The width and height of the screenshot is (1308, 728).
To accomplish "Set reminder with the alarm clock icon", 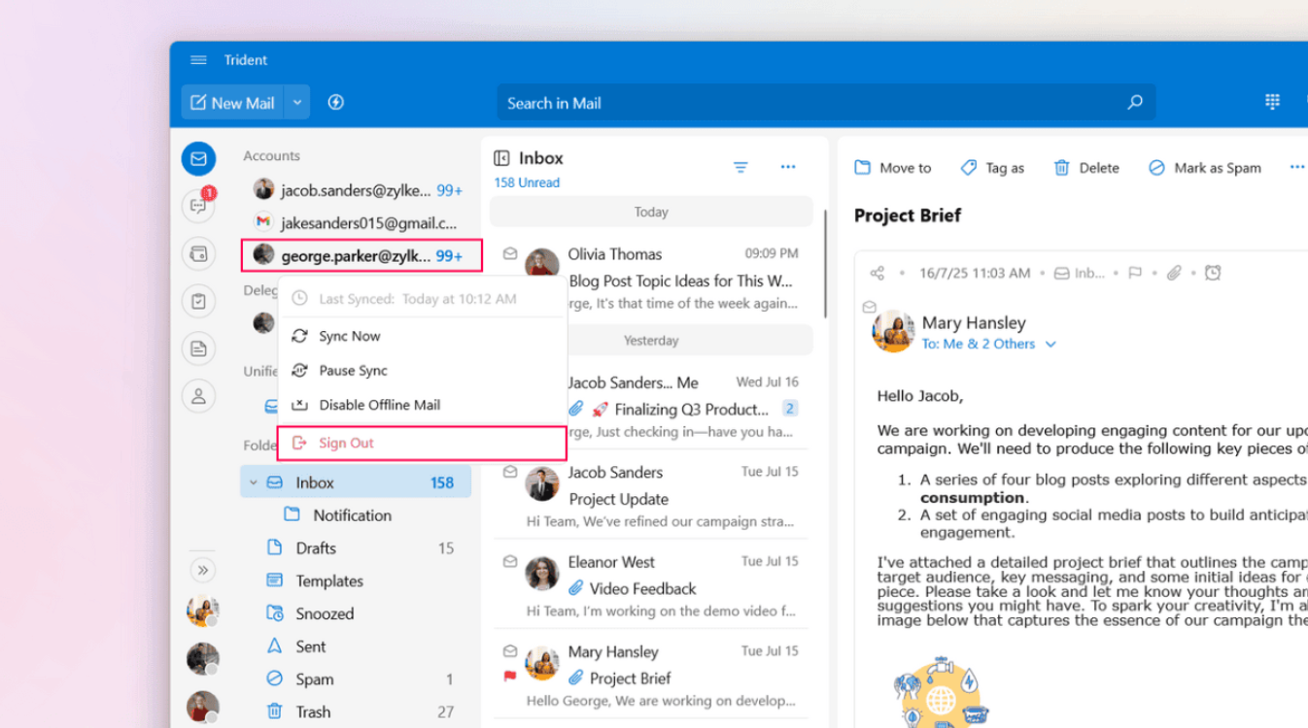I will tap(1213, 274).
